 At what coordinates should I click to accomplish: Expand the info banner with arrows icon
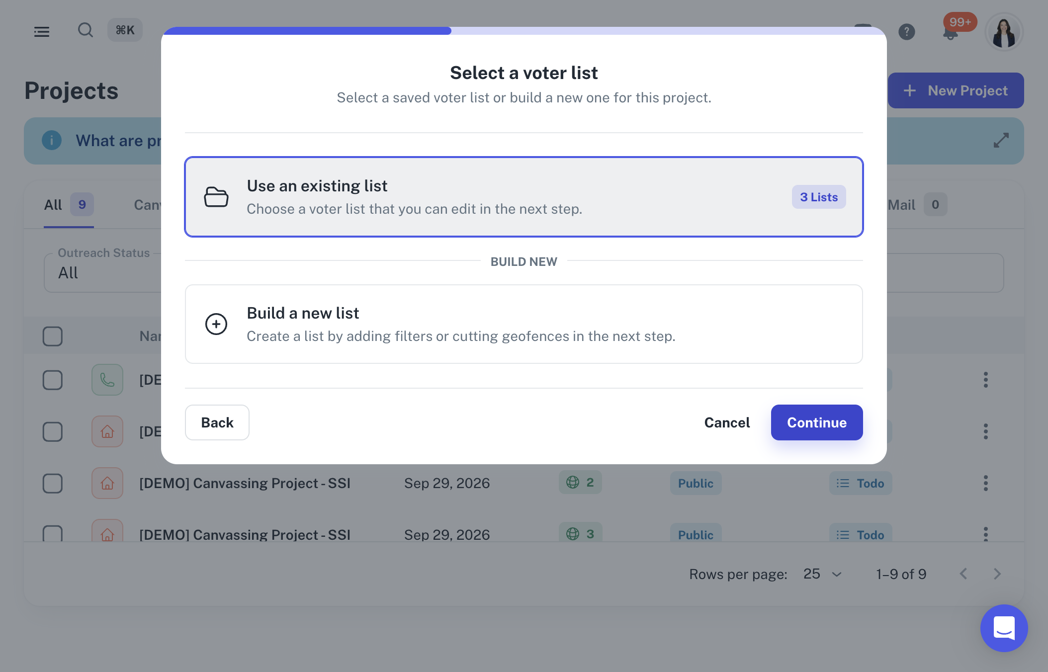pos(1001,141)
